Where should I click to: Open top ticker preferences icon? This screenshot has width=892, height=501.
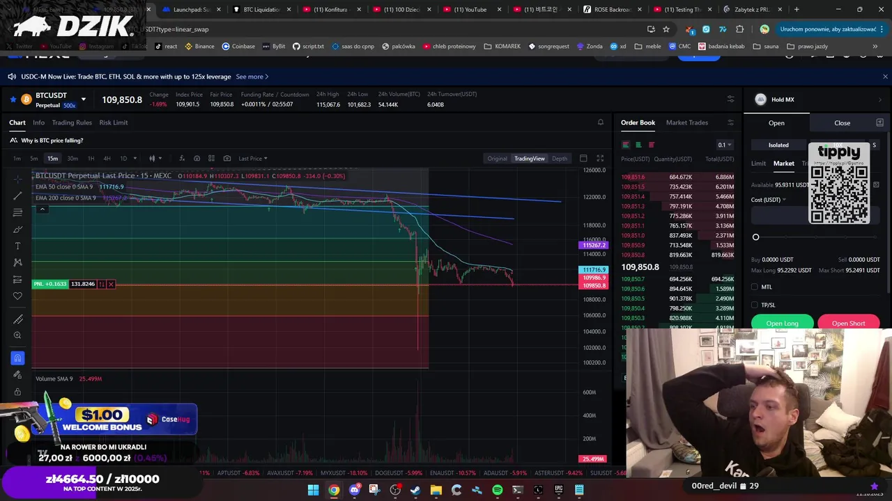tap(730, 99)
